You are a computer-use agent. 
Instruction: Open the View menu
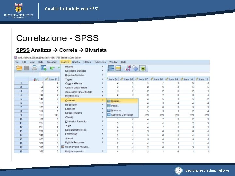tap(32, 62)
